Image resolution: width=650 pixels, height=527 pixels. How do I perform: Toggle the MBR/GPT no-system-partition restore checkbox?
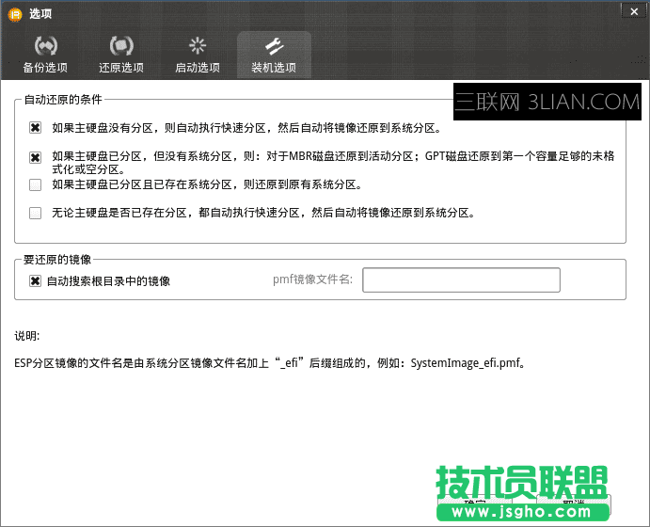click(36, 157)
